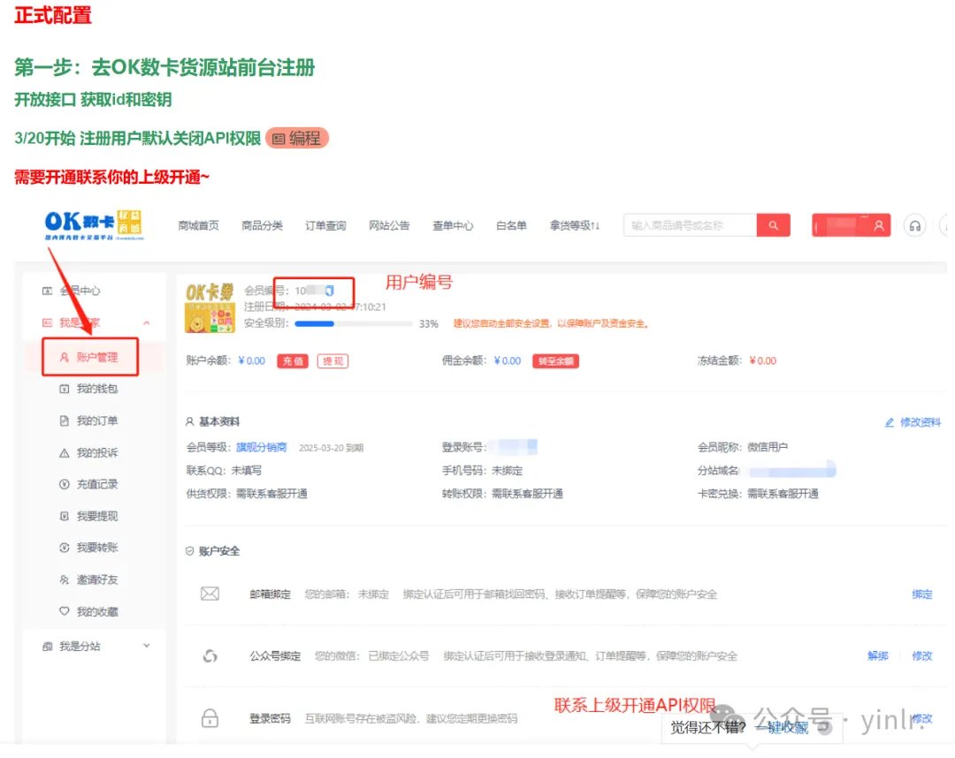This screenshot has width=955, height=758.
Task: Click the 安全级别 33% progress bar
Action: pos(353,323)
